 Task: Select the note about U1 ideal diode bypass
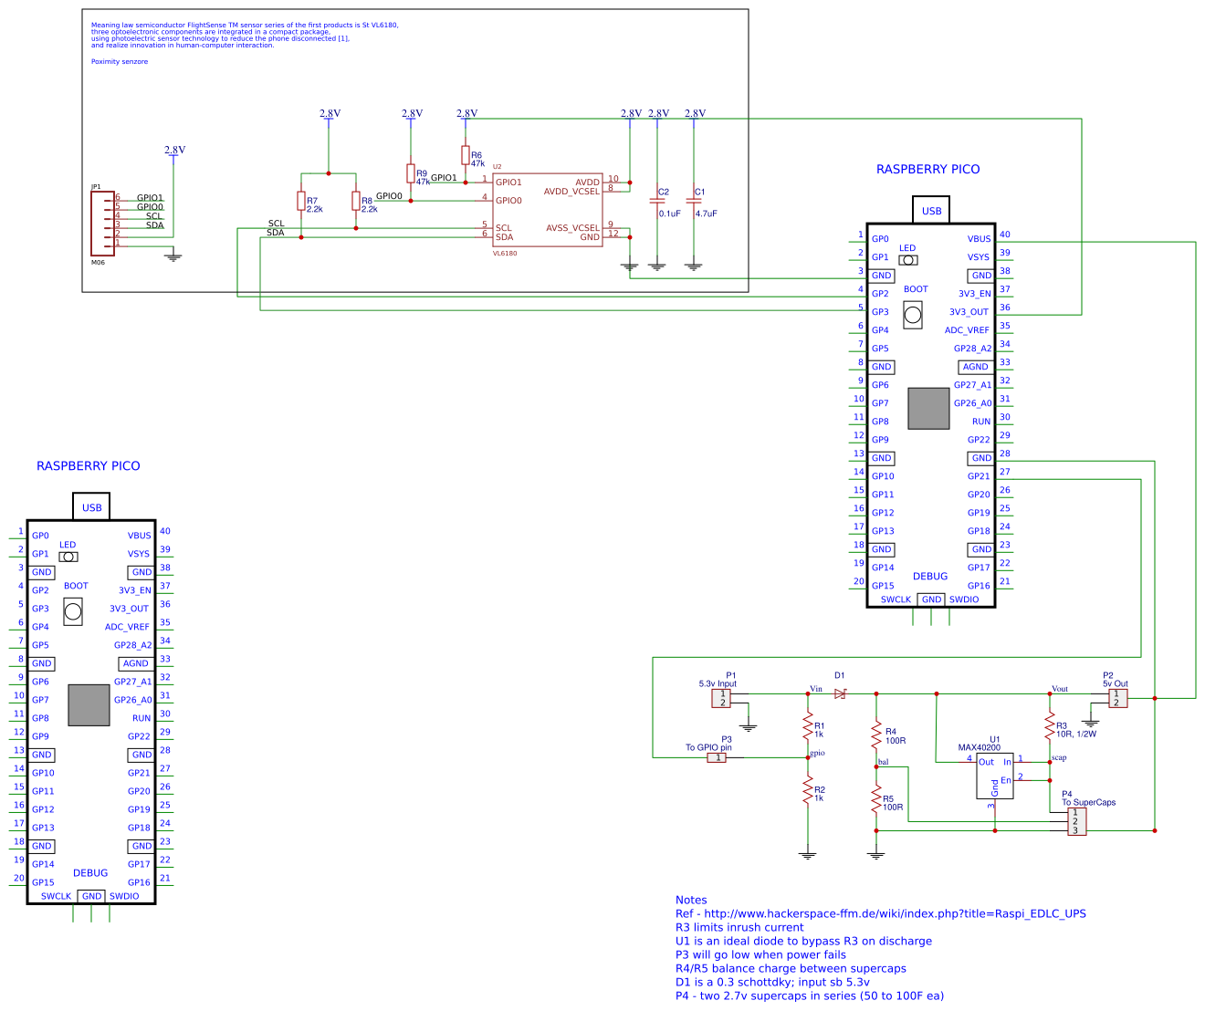coord(804,941)
